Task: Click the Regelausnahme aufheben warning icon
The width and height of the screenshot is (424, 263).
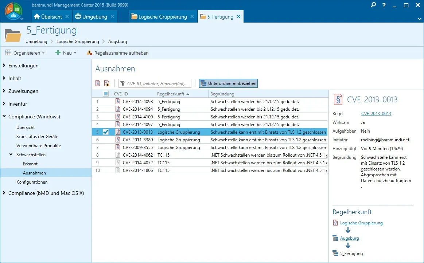Action: pyautogui.click(x=90, y=53)
